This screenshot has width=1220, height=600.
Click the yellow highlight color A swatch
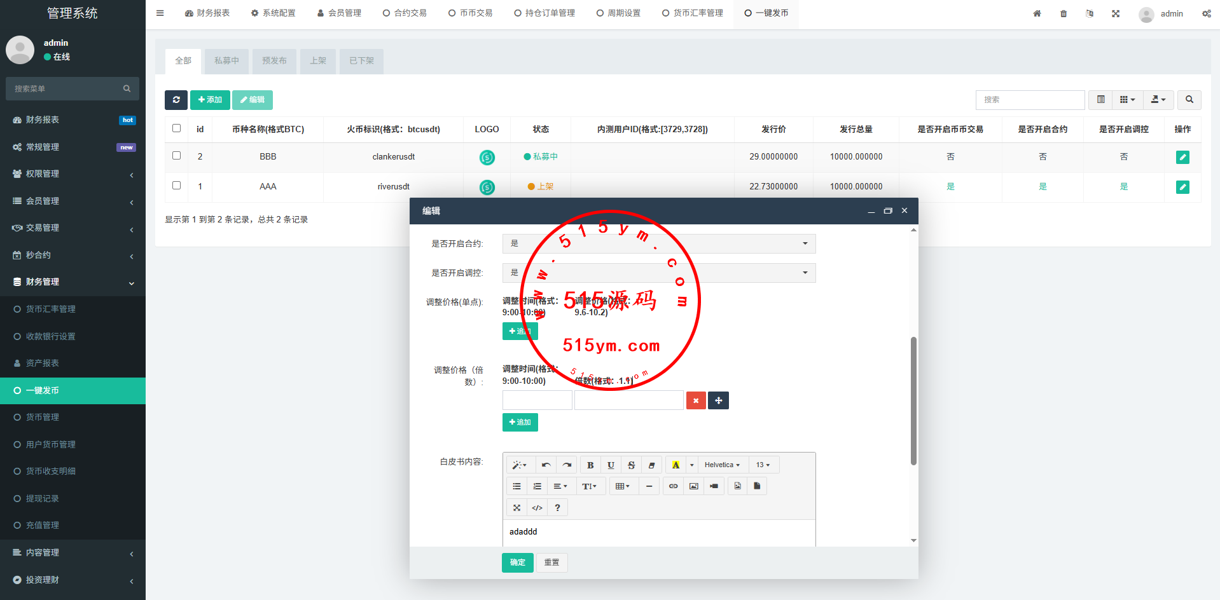point(676,465)
